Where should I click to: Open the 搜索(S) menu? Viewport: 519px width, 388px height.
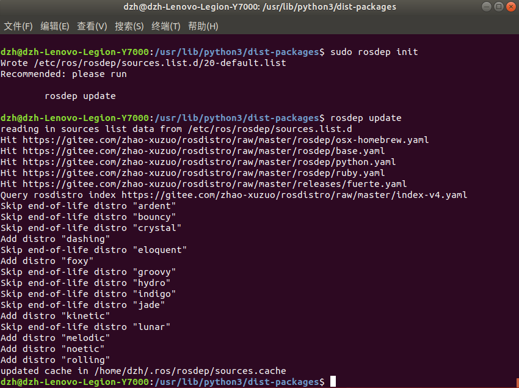(x=129, y=26)
